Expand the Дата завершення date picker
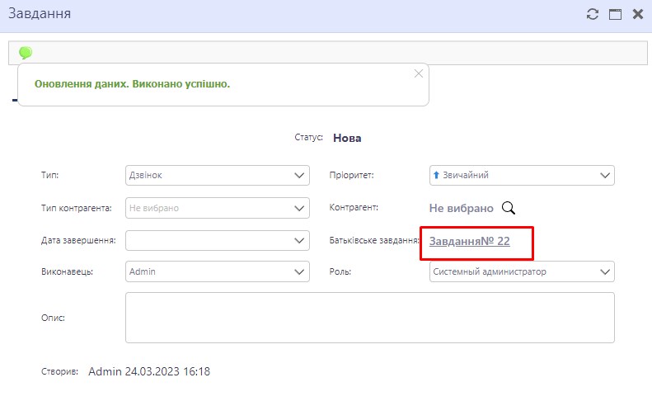 coord(299,241)
